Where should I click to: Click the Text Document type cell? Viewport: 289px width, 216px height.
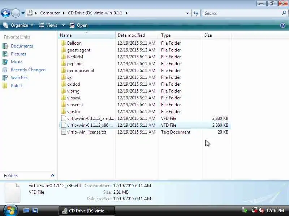(x=176, y=132)
